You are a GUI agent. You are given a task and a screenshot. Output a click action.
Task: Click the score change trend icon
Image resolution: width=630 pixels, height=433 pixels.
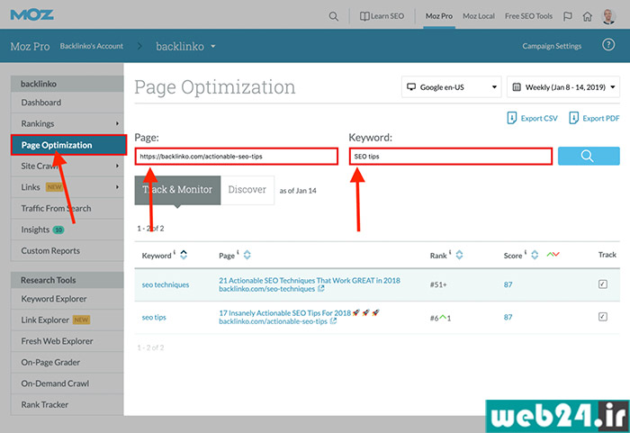click(x=553, y=255)
